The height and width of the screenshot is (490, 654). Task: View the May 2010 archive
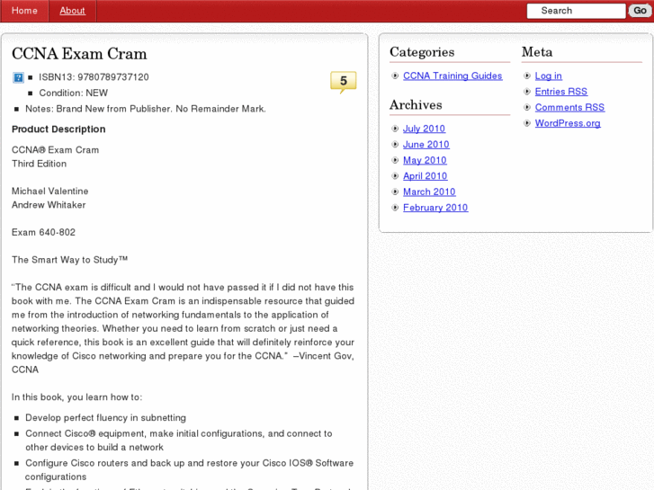pos(425,160)
